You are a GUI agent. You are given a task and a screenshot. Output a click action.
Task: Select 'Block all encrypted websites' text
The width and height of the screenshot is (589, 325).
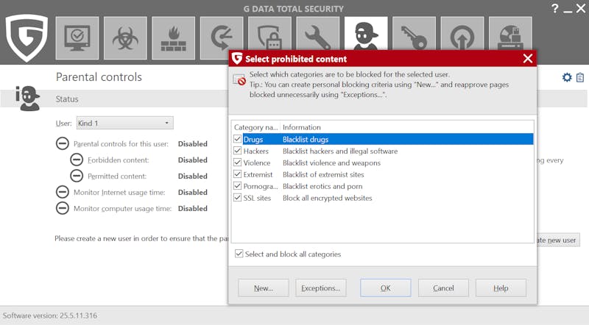click(x=327, y=197)
